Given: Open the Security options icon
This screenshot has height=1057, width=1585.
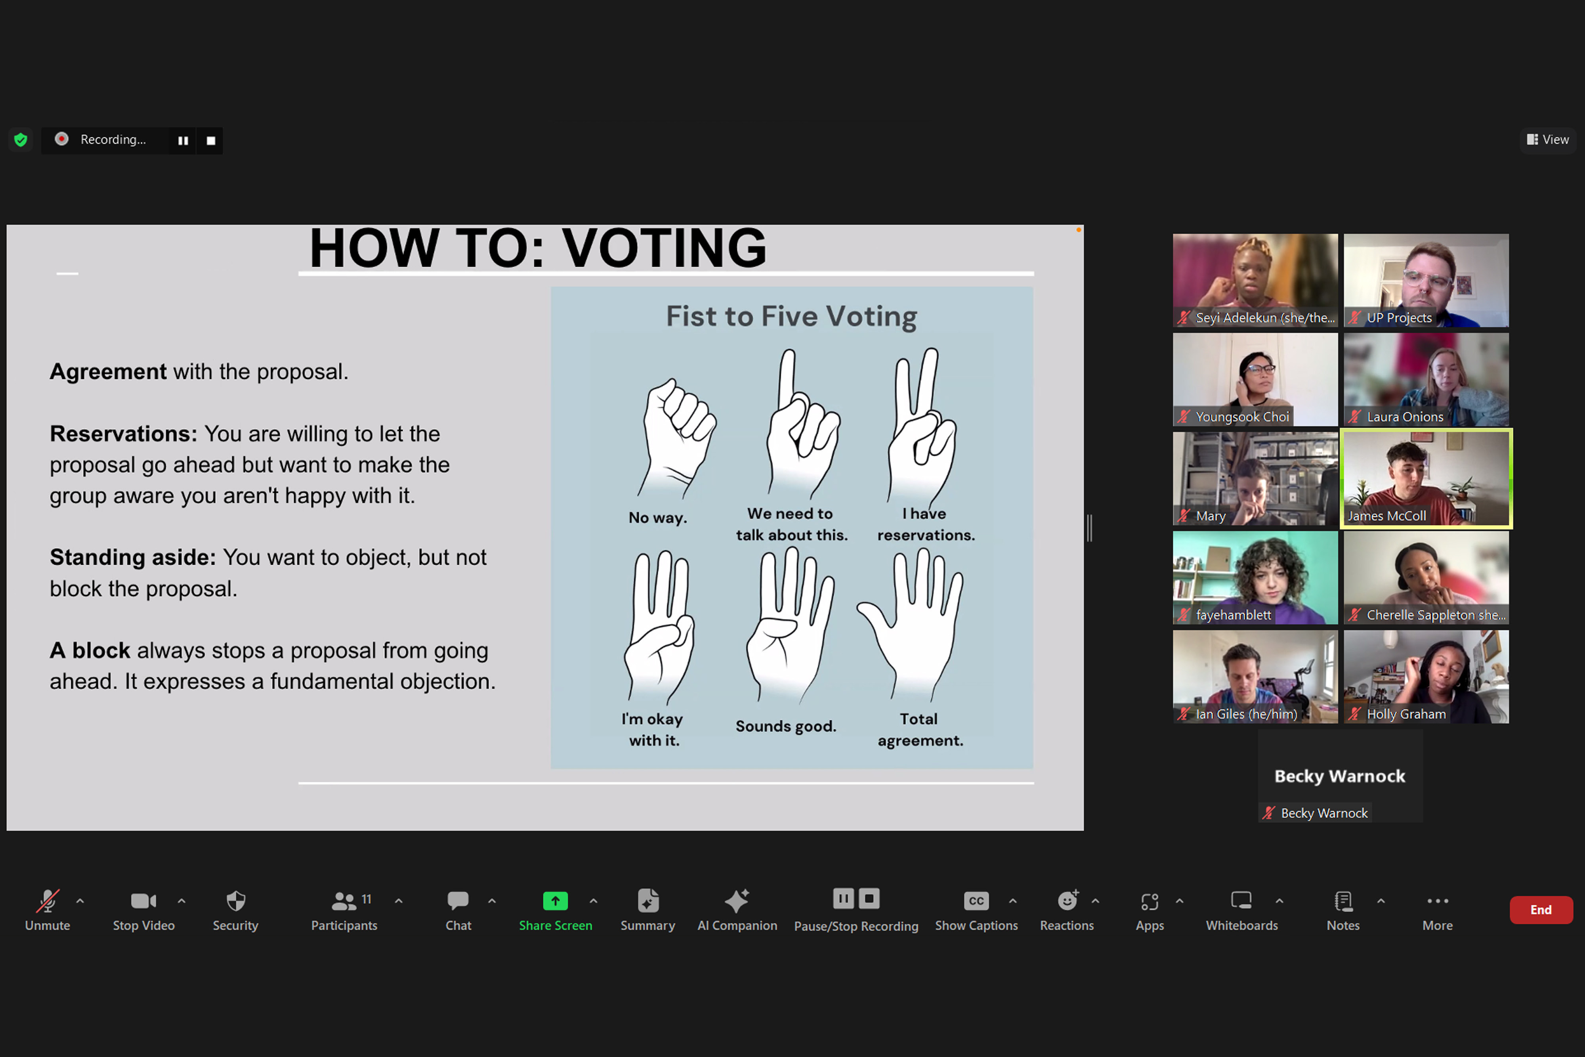Looking at the screenshot, I should click(235, 901).
